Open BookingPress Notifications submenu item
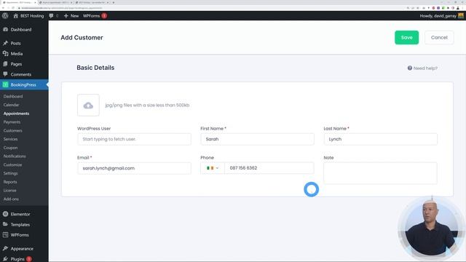Viewport: 466px width, 262px height. click(x=15, y=156)
